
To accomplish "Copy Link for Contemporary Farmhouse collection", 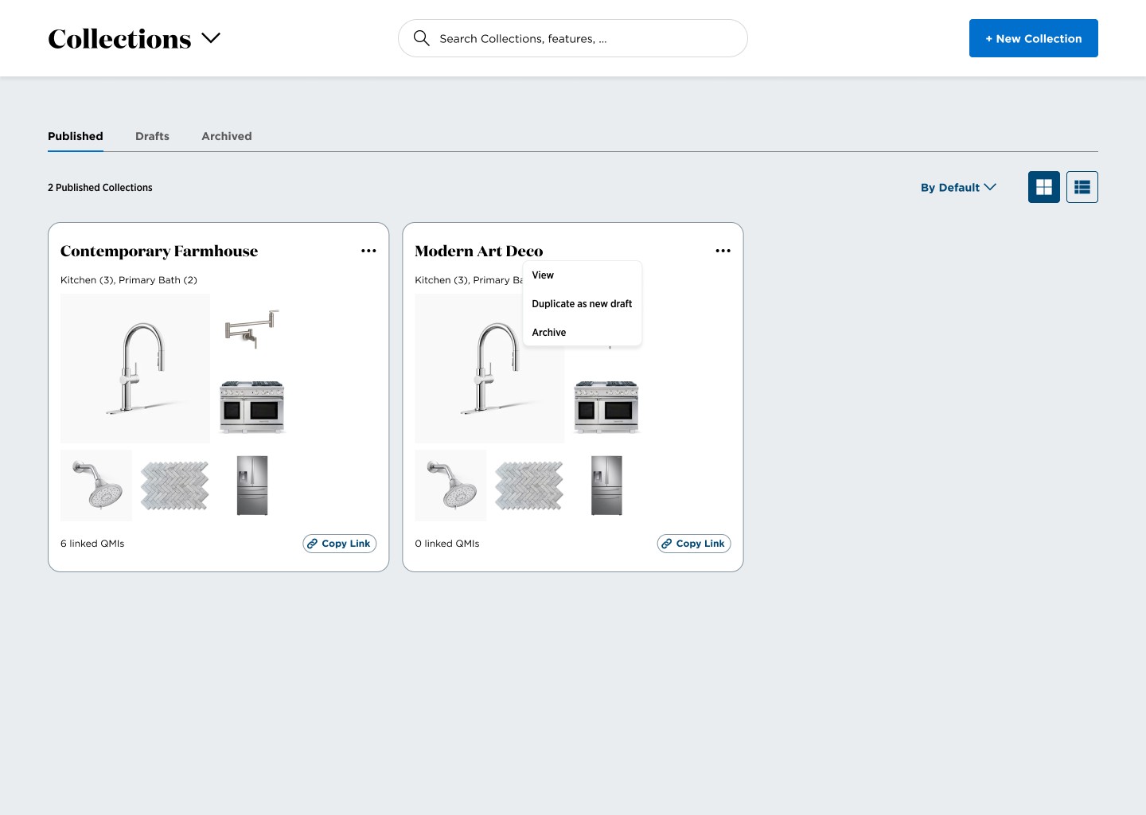I will (x=340, y=544).
